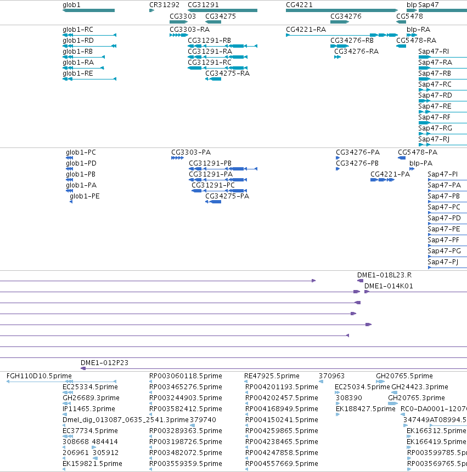The image size is (467, 472).
Task: Click the RE47925.5prime EST label
Action: coord(272,376)
